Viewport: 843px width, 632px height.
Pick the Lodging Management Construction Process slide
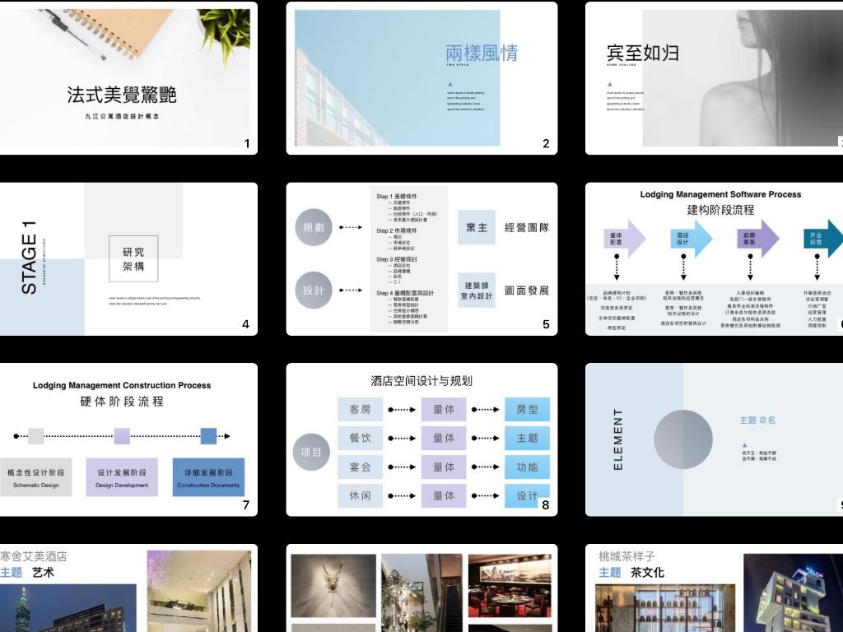pyautogui.click(x=128, y=439)
